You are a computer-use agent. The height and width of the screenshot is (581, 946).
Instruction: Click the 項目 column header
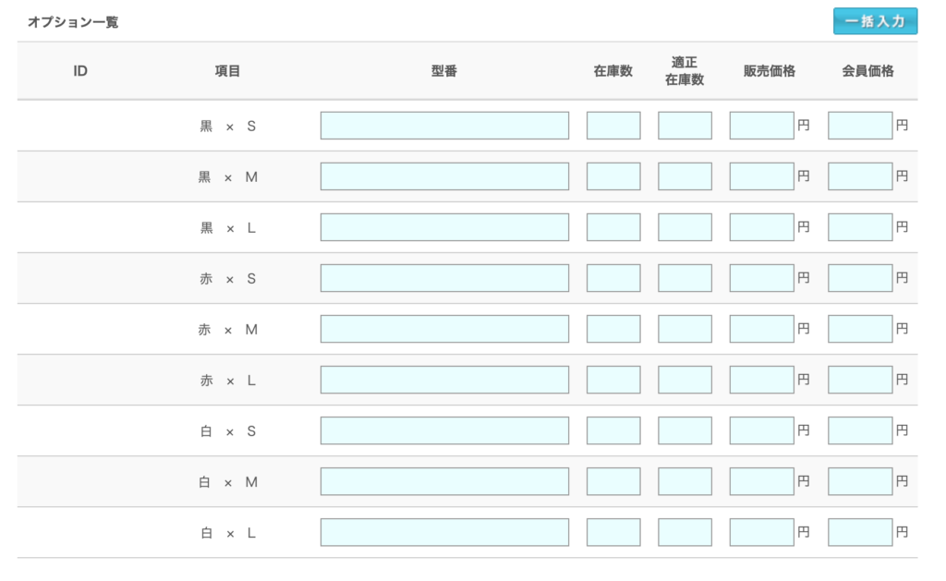pyautogui.click(x=227, y=70)
